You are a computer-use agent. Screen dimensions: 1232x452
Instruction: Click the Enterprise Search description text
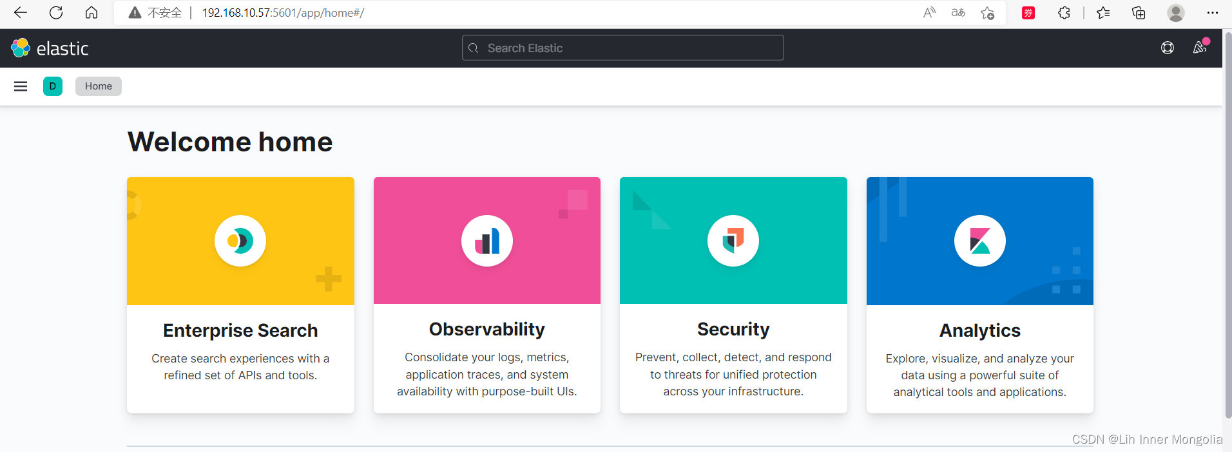[x=240, y=367]
